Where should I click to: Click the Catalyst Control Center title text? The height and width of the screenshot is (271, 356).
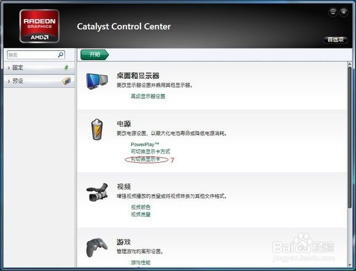tap(124, 26)
